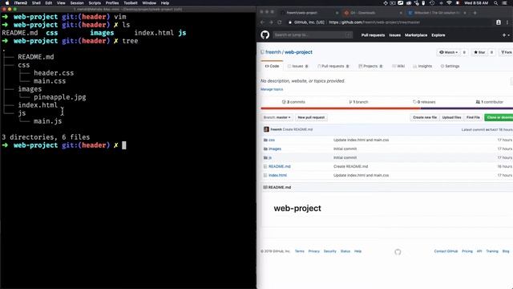The height and width of the screenshot is (289, 513).
Task: Click the Time Machine clock icon in menu bar
Action: [x=432, y=3]
